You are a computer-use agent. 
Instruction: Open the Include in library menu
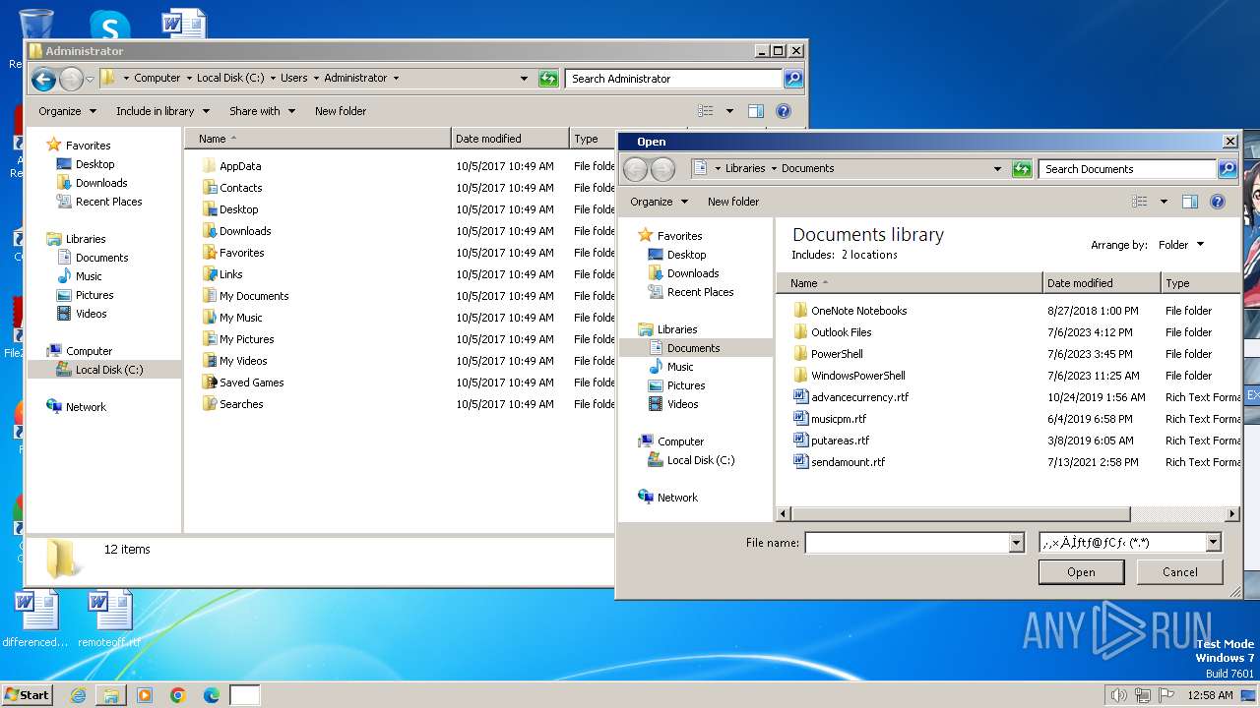[x=161, y=111]
